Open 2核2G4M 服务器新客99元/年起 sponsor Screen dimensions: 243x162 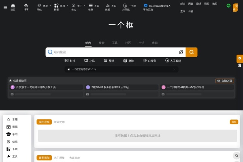coord(122,87)
